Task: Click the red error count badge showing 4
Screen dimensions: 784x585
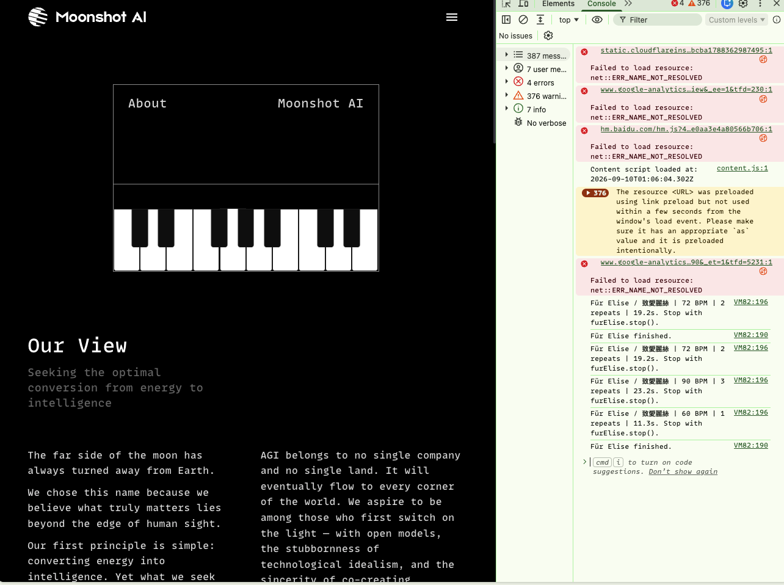Action: pyautogui.click(x=678, y=4)
